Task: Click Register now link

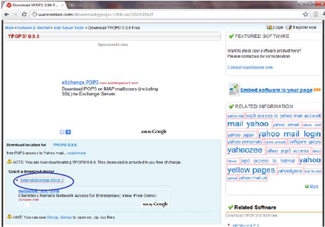Action: (x=305, y=28)
